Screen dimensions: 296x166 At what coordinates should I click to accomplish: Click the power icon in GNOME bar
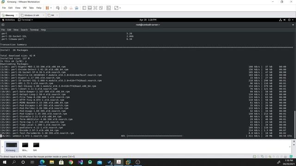(x=289, y=20)
